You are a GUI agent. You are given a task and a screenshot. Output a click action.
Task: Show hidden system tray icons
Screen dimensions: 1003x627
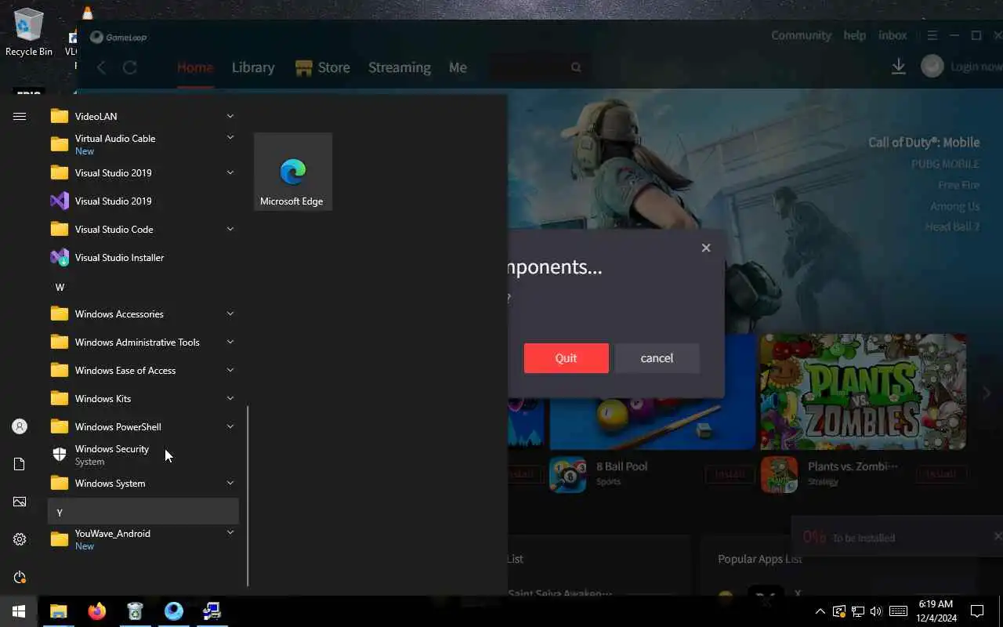point(820,611)
